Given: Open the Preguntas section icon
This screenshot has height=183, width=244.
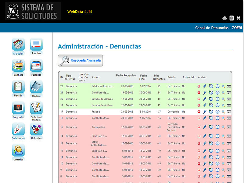Looking at the screenshot, I should coord(18,108).
